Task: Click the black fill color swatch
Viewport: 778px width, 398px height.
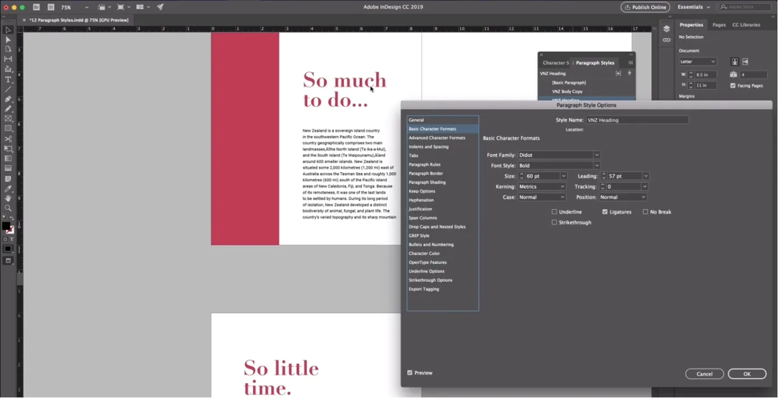Action: click(6, 226)
